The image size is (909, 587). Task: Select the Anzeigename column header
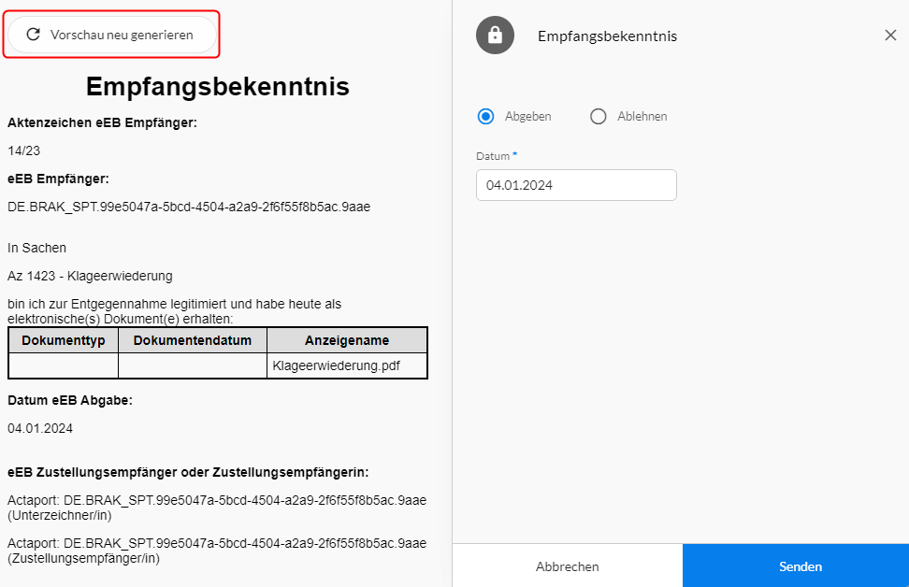tap(347, 340)
